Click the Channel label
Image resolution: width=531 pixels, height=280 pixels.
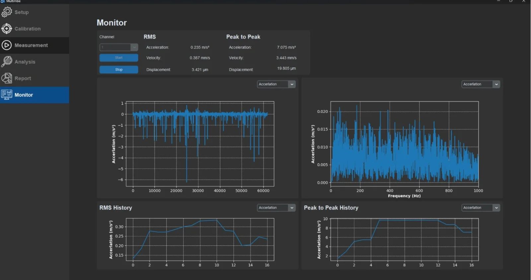click(107, 37)
